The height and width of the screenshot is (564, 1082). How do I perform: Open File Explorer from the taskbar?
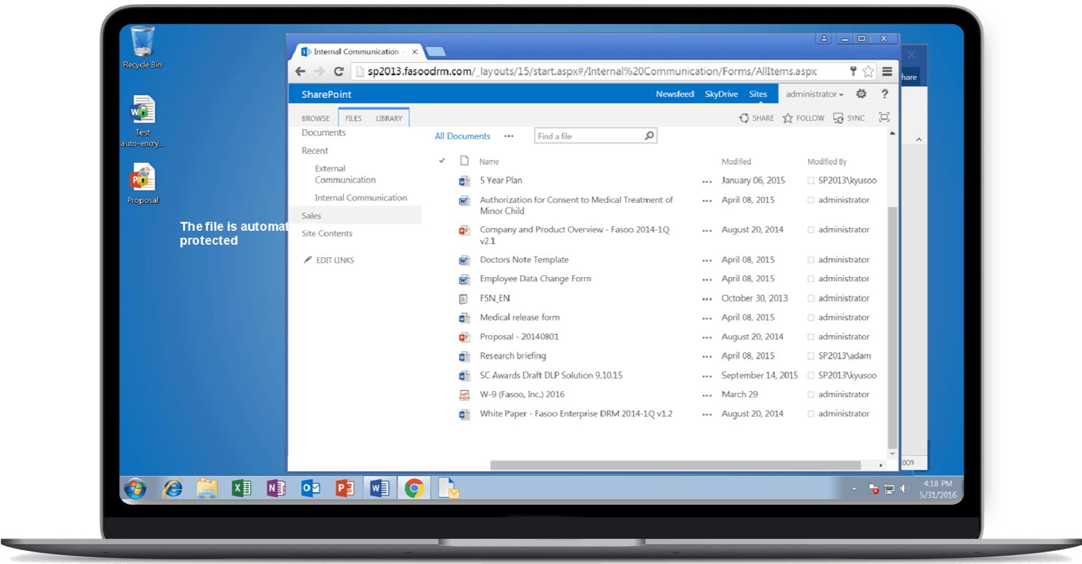(207, 489)
